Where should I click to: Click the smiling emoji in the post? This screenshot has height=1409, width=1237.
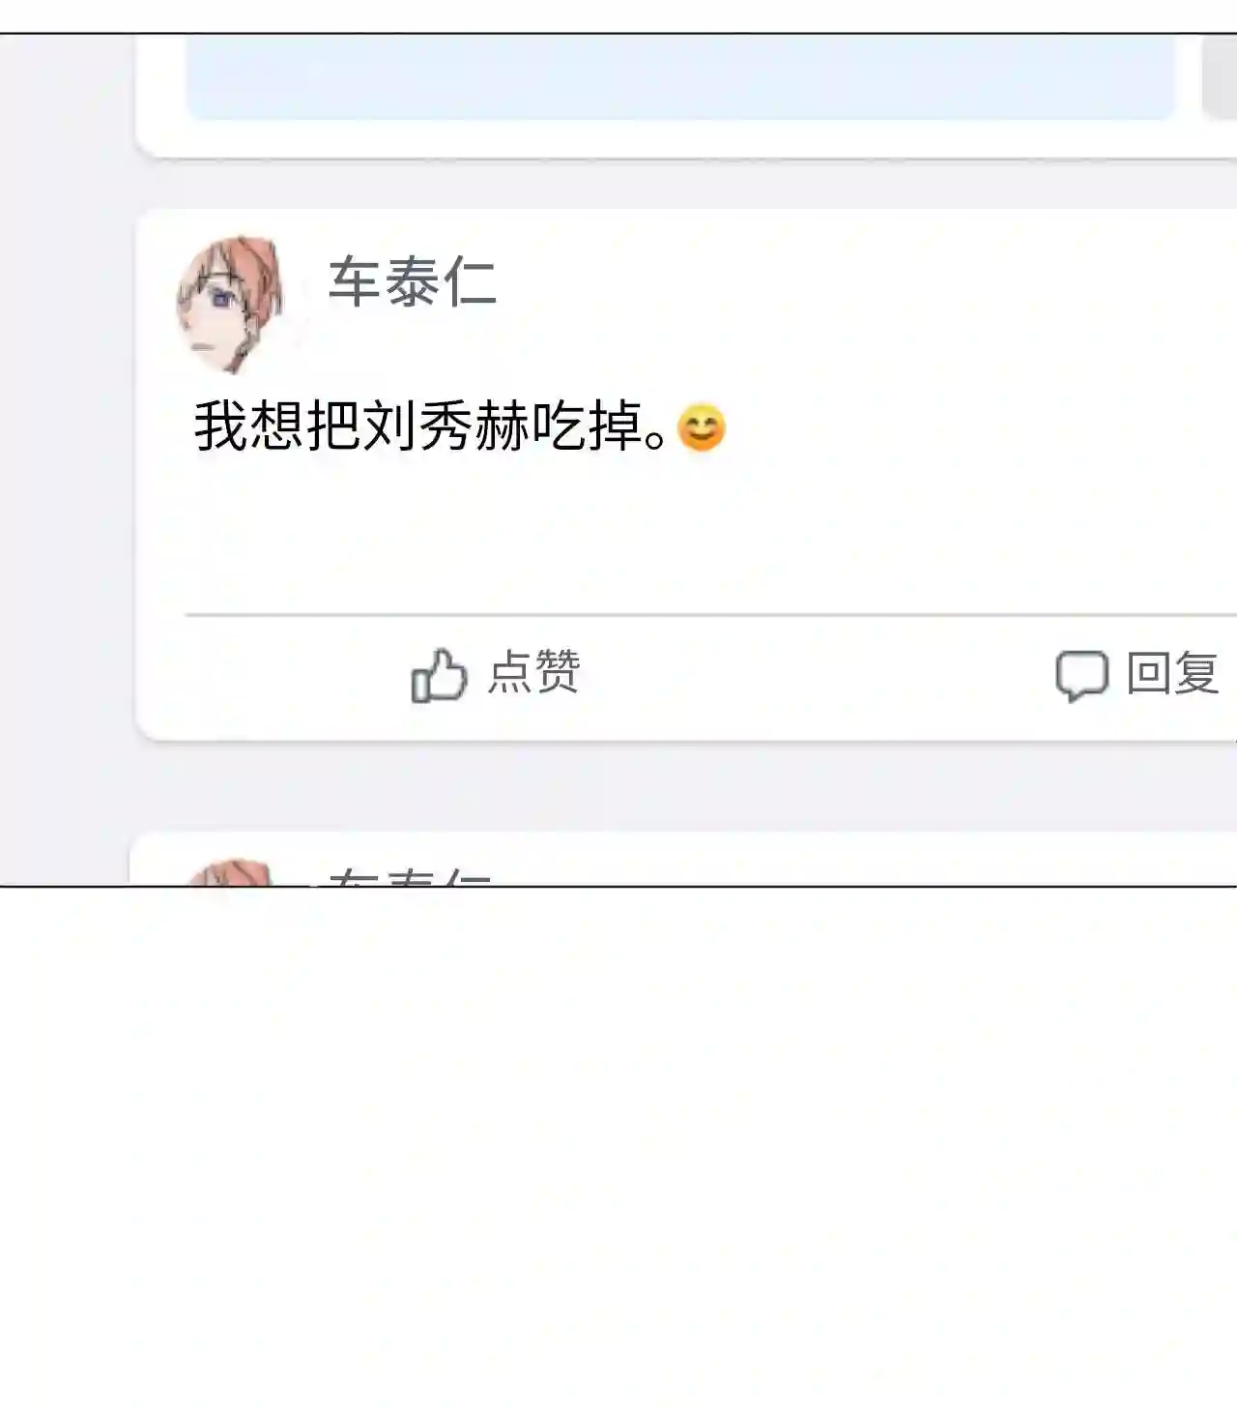tap(702, 427)
